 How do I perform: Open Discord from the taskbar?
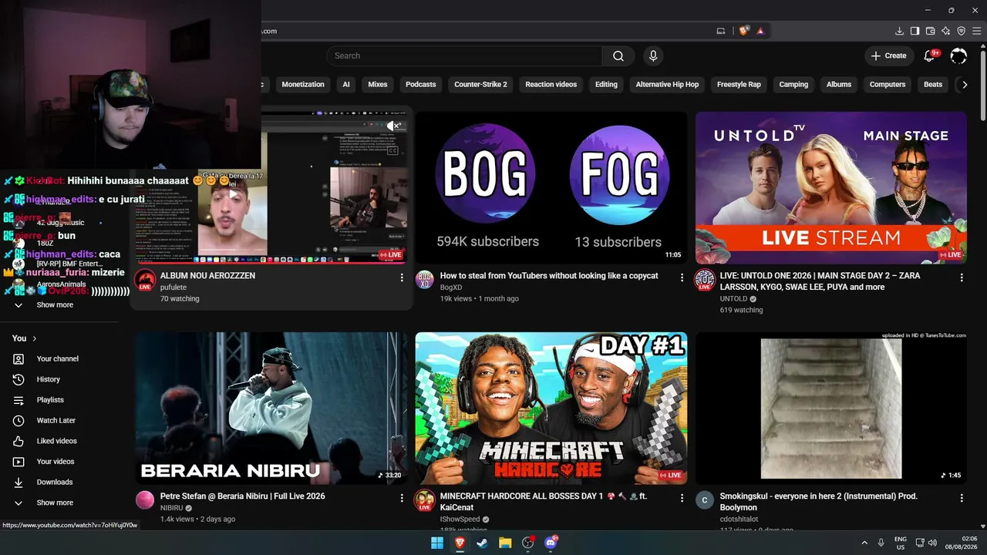click(551, 543)
